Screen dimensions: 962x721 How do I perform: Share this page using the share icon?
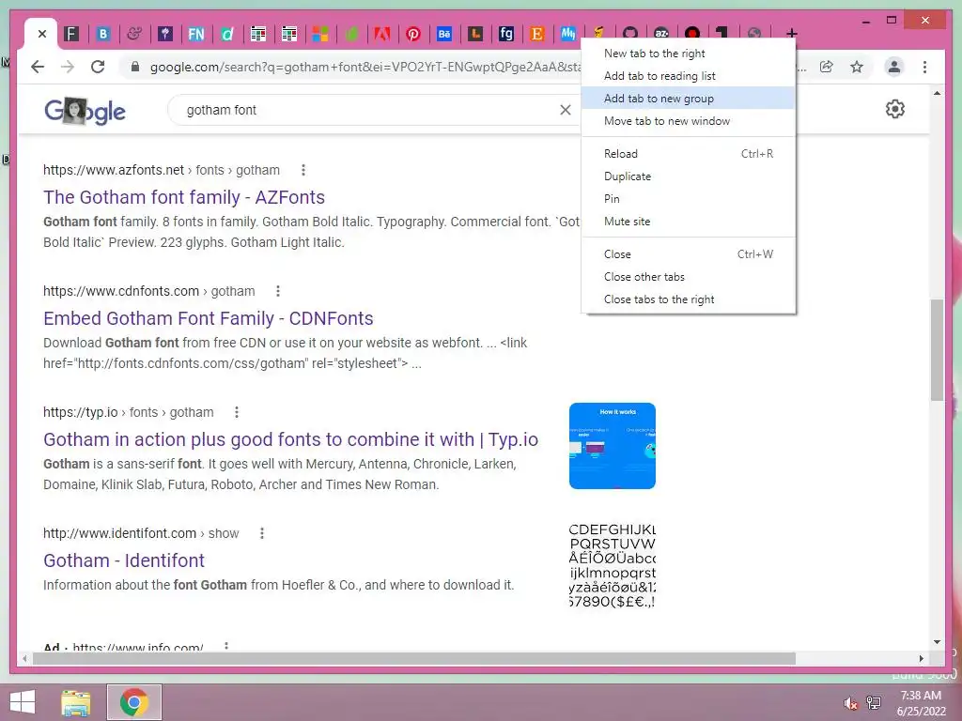[x=827, y=67]
